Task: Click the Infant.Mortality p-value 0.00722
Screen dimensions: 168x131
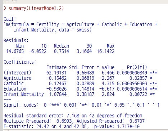Action: [x=139, y=94]
